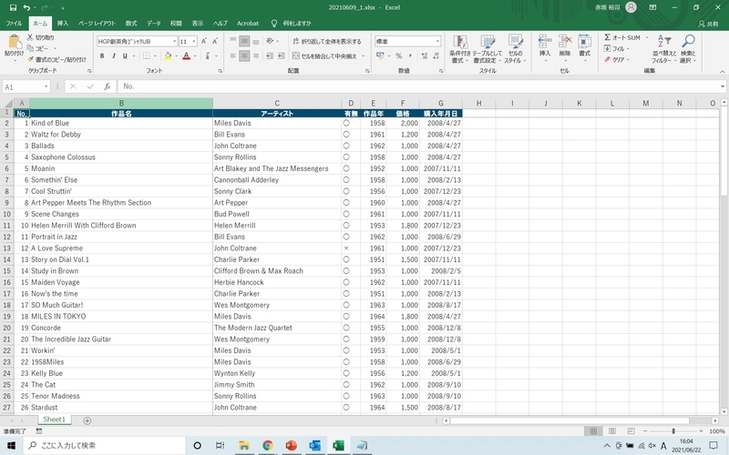Viewport: 729px width, 455px height.
Task: Select the Sheet1 sheet tab
Action: click(x=55, y=420)
